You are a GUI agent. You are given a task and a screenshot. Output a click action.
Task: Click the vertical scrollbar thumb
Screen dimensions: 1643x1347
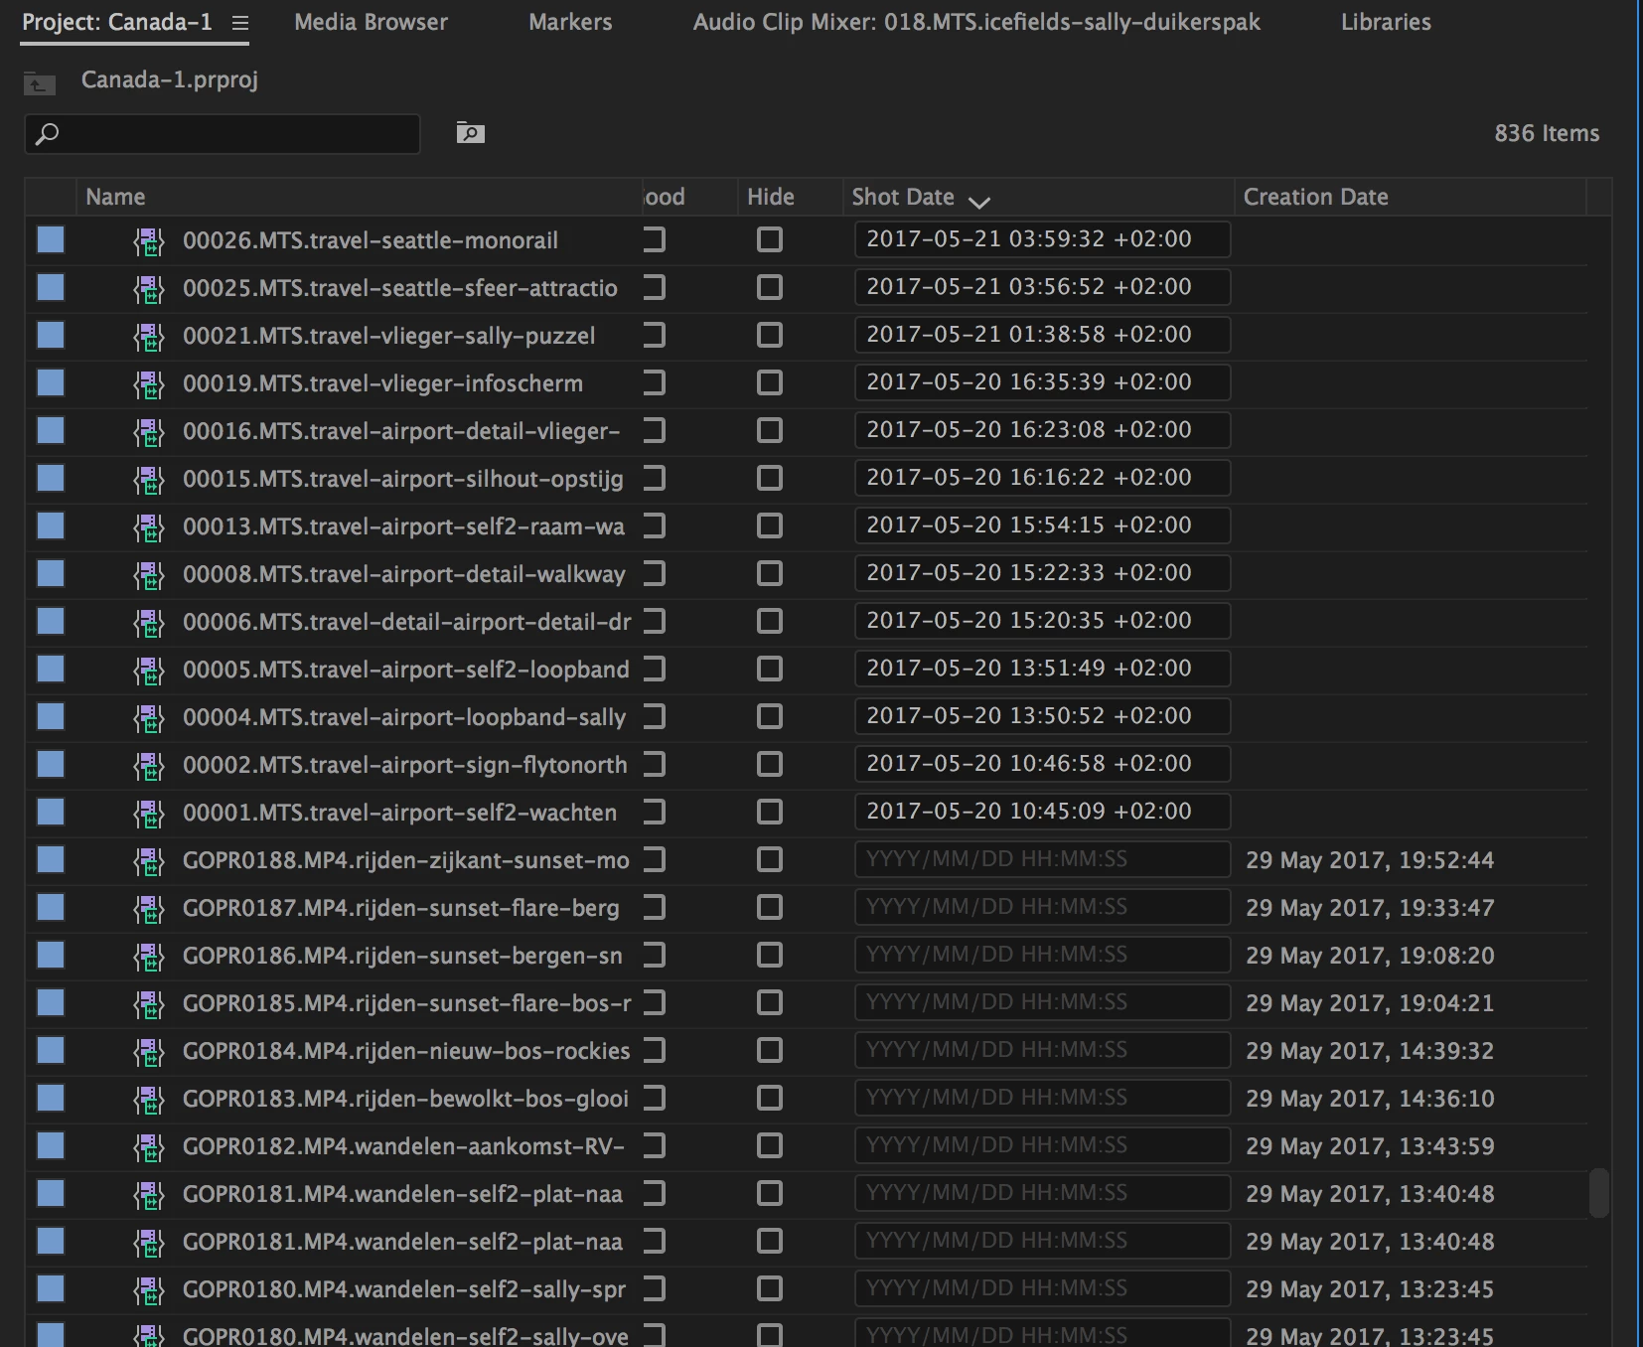tap(1598, 1193)
